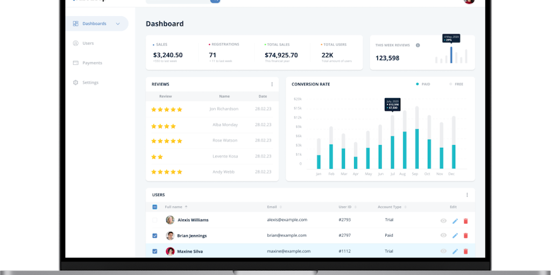The image size is (551, 275).
Task: Click Alba Monday's four-star rating
Action: [x=164, y=126]
